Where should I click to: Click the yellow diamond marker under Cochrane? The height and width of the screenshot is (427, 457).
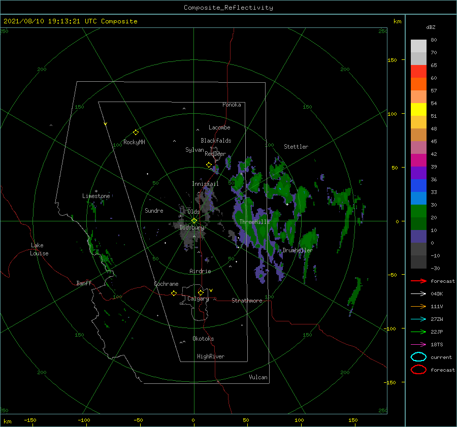(174, 293)
